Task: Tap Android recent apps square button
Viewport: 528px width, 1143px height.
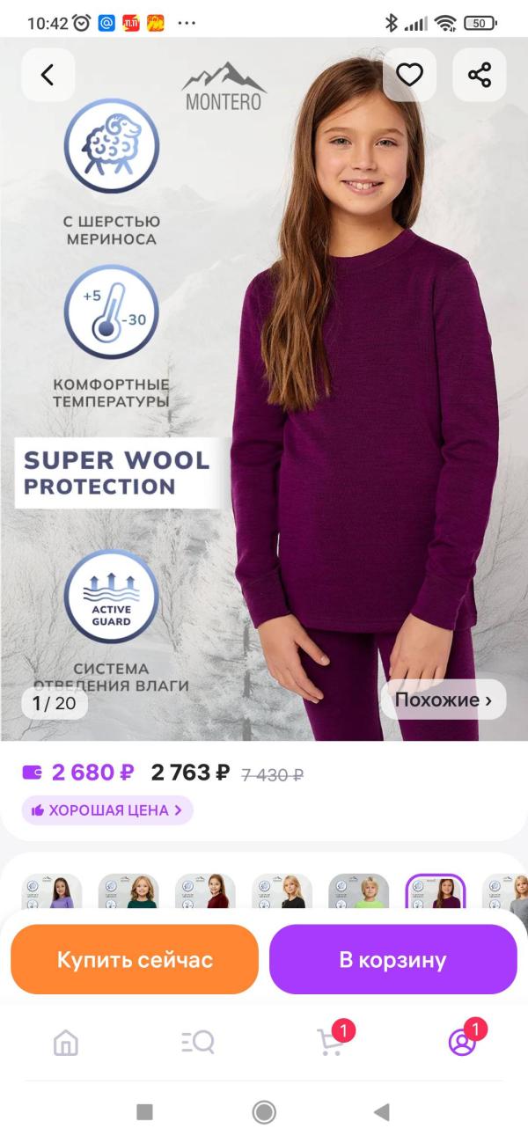Action: (x=145, y=1112)
